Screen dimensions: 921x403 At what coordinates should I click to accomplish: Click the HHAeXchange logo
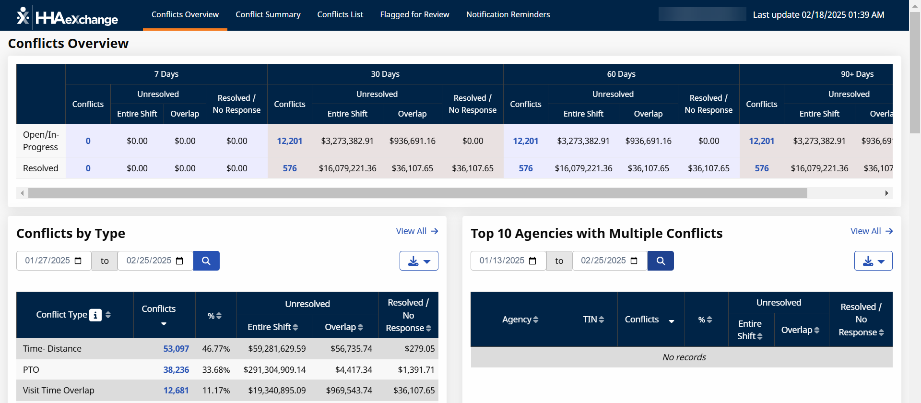[x=67, y=17]
